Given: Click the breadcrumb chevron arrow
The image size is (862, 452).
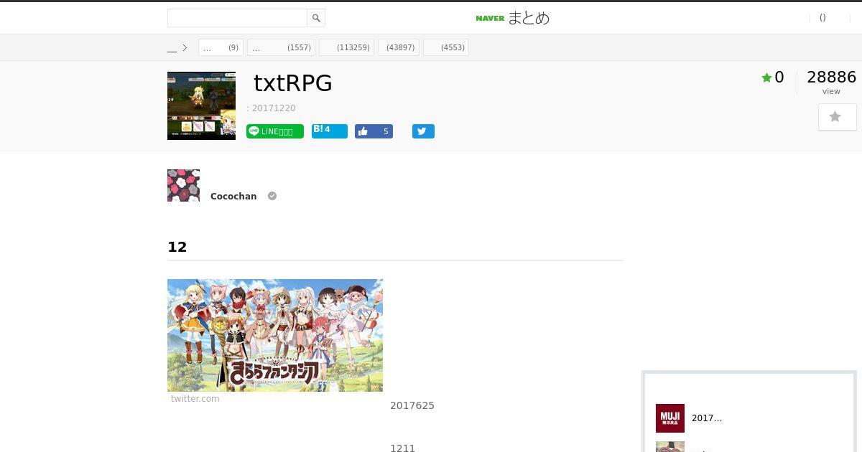Looking at the screenshot, I should point(185,48).
